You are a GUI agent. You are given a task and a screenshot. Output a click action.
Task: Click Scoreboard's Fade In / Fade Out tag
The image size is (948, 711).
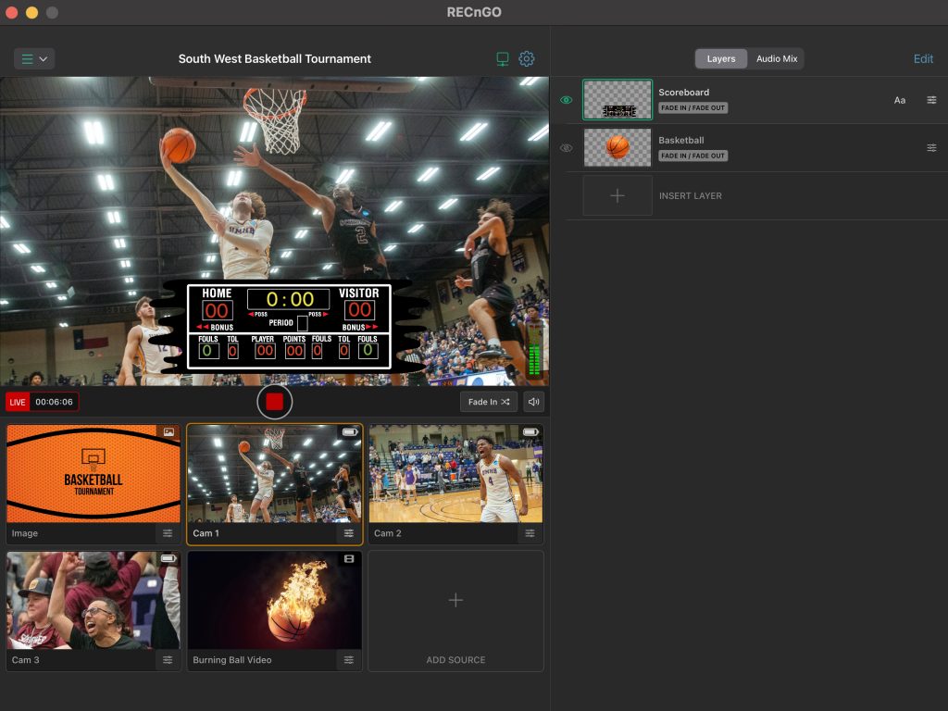692,108
